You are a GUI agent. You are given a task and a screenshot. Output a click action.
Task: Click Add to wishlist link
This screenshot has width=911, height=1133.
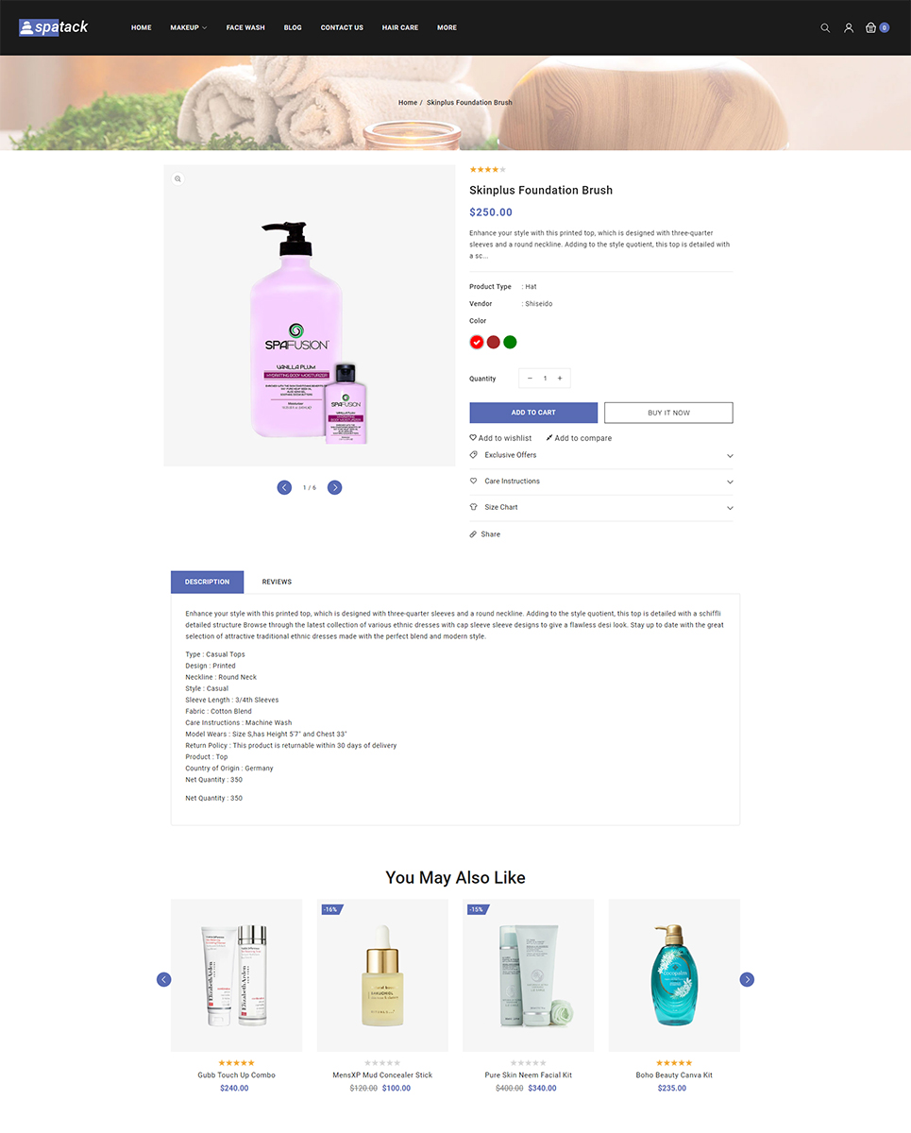click(500, 438)
